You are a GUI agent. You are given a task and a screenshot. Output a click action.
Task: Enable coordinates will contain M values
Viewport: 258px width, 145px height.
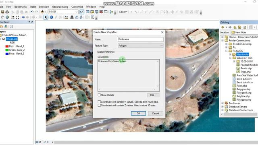99,102
